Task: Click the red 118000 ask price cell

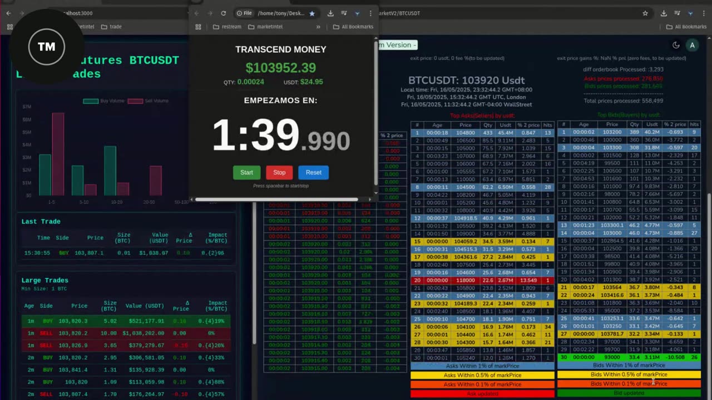Action: coord(466,281)
